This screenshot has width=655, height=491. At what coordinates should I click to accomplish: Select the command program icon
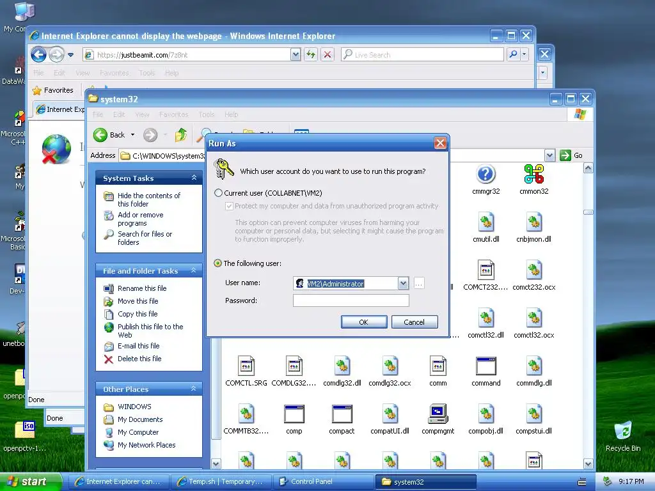point(486,366)
